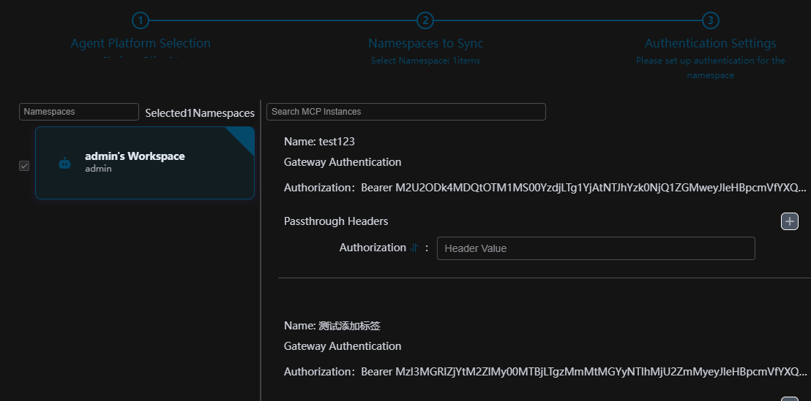Select the admin's Workspace card title
This screenshot has width=811, height=401.
(135, 156)
